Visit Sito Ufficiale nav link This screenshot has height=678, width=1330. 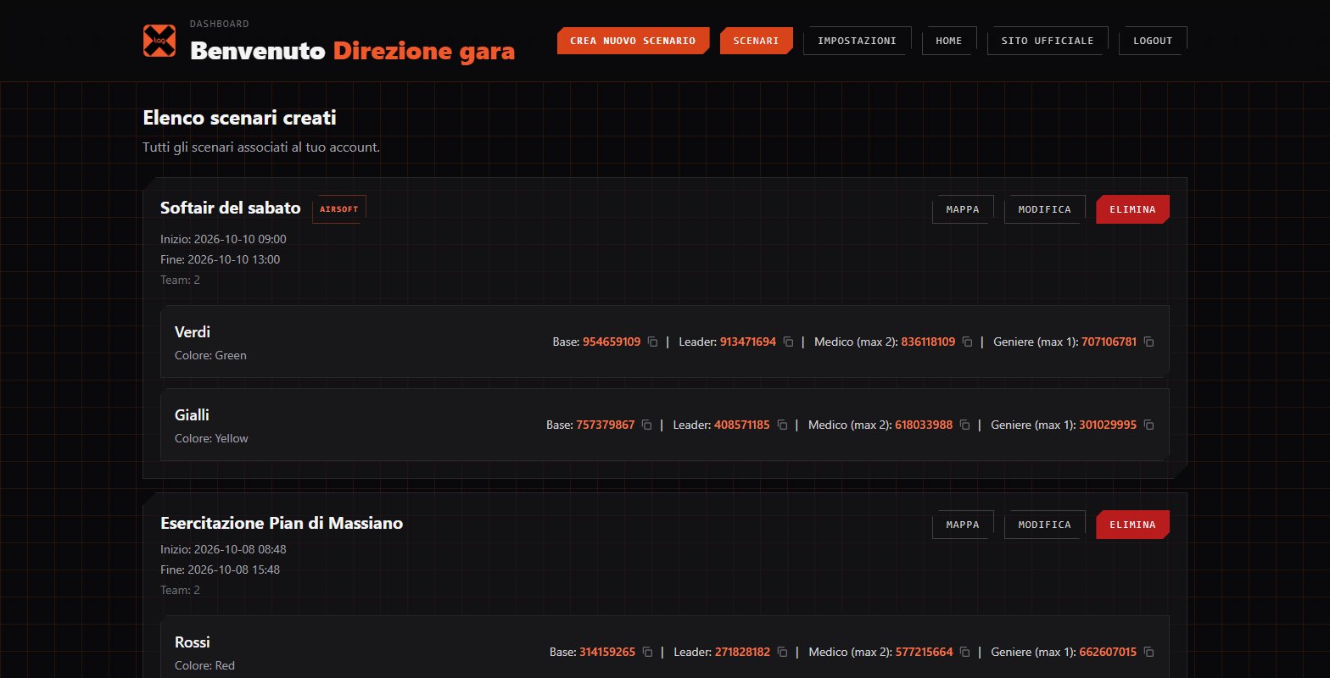[1048, 41]
